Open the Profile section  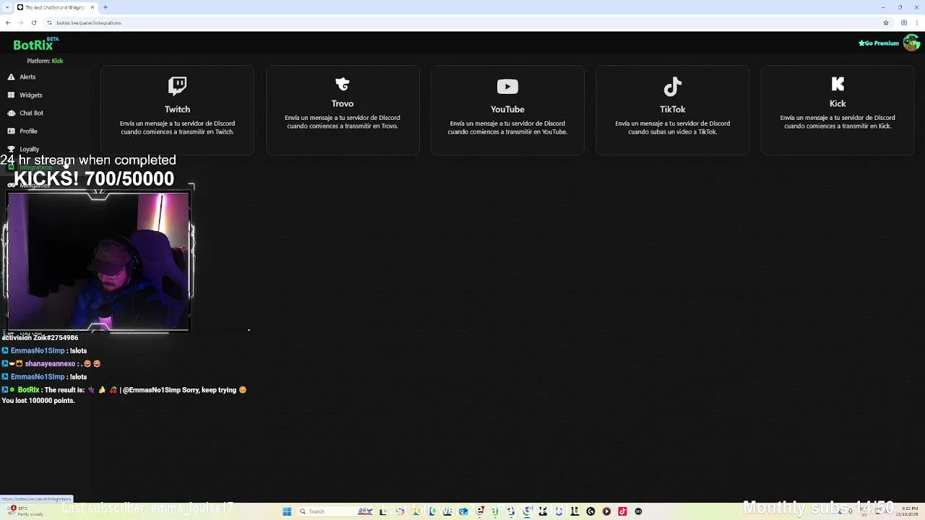pyautogui.click(x=28, y=131)
